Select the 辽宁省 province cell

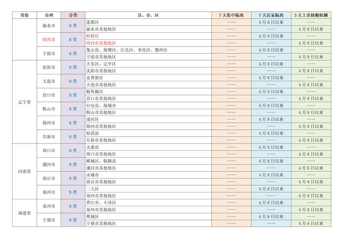pos(25,102)
